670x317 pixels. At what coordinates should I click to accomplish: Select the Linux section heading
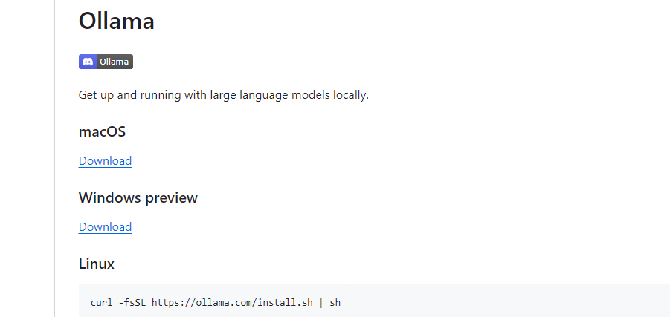97,264
